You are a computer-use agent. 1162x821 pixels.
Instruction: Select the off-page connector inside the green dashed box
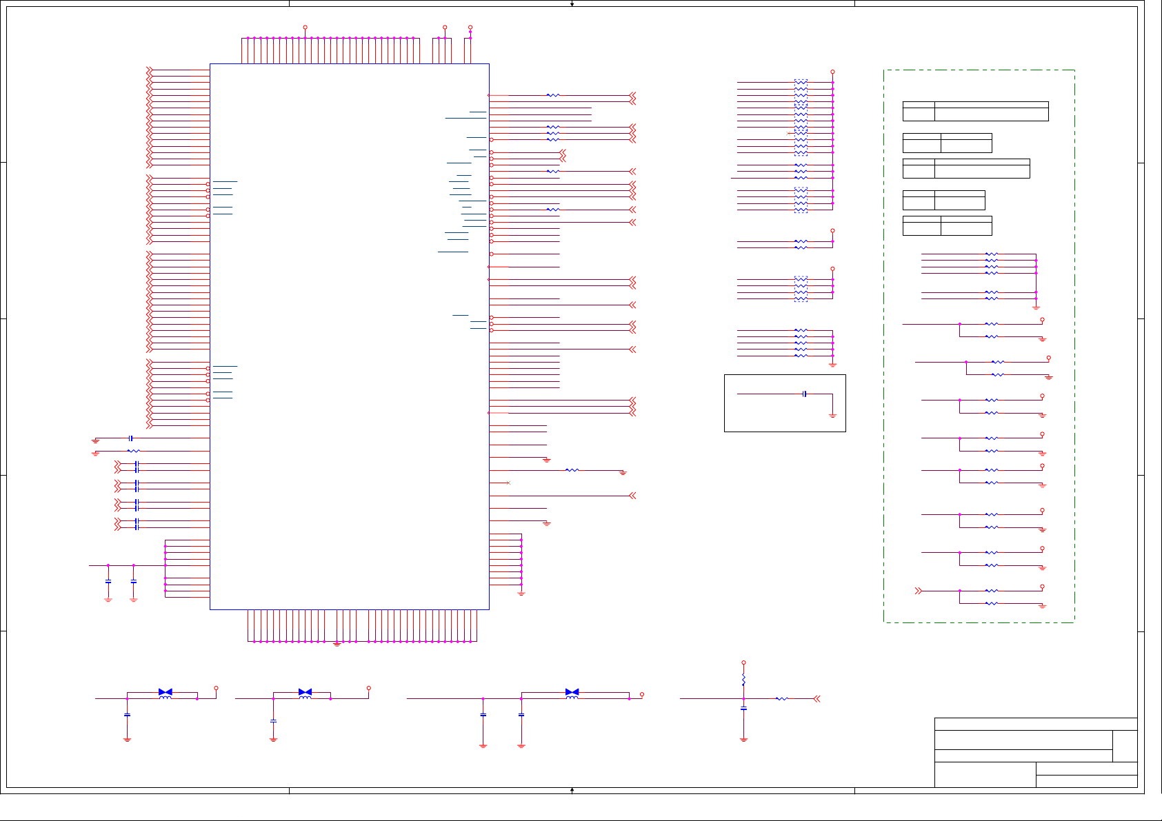(x=919, y=591)
